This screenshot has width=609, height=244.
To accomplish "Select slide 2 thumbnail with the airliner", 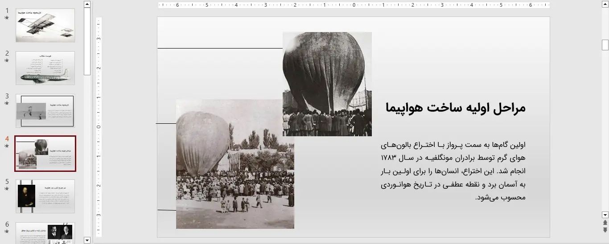I will tap(45, 68).
